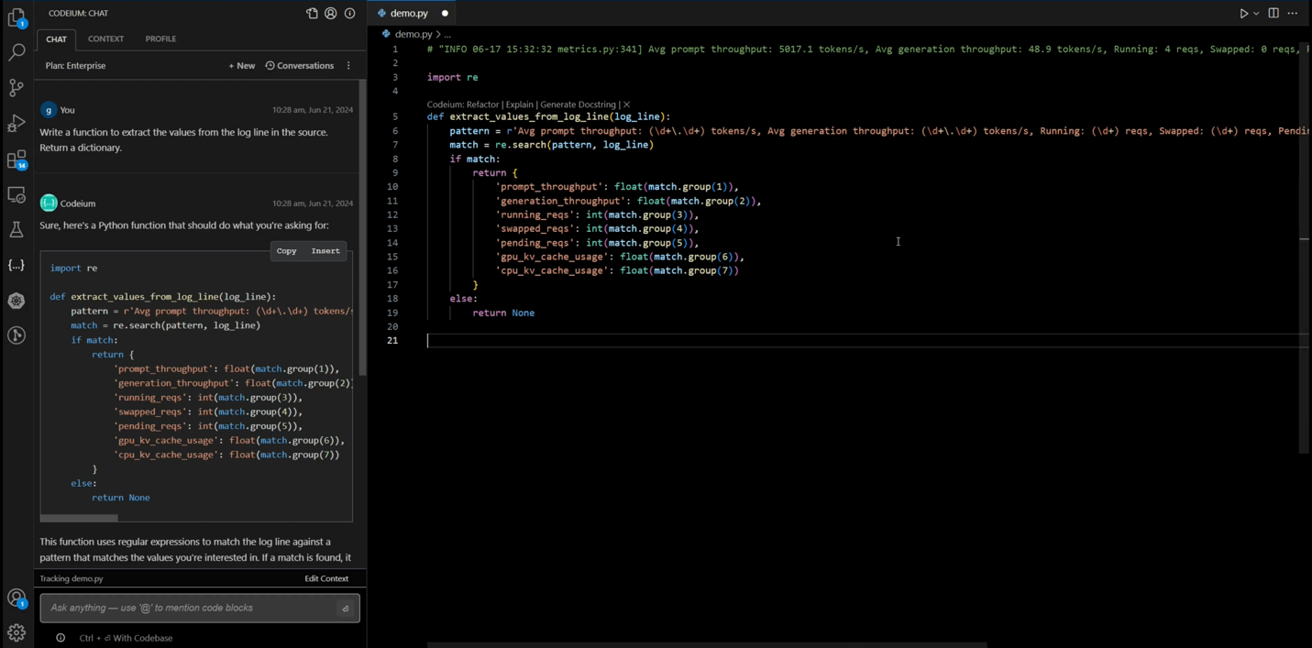Switch to the CONTEXT tab
1312x648 pixels.
(x=105, y=38)
